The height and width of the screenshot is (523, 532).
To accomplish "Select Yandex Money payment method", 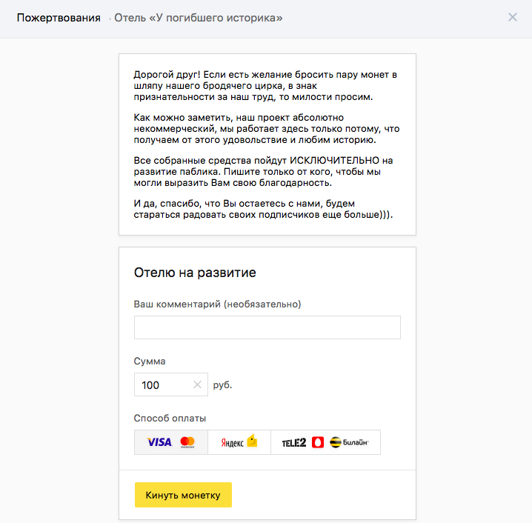I will [x=239, y=442].
